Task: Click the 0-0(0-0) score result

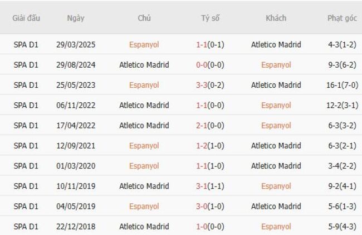Action: click(210, 64)
